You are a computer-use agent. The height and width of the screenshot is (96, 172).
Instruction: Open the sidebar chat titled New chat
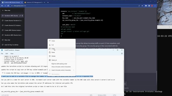pos(12,40)
